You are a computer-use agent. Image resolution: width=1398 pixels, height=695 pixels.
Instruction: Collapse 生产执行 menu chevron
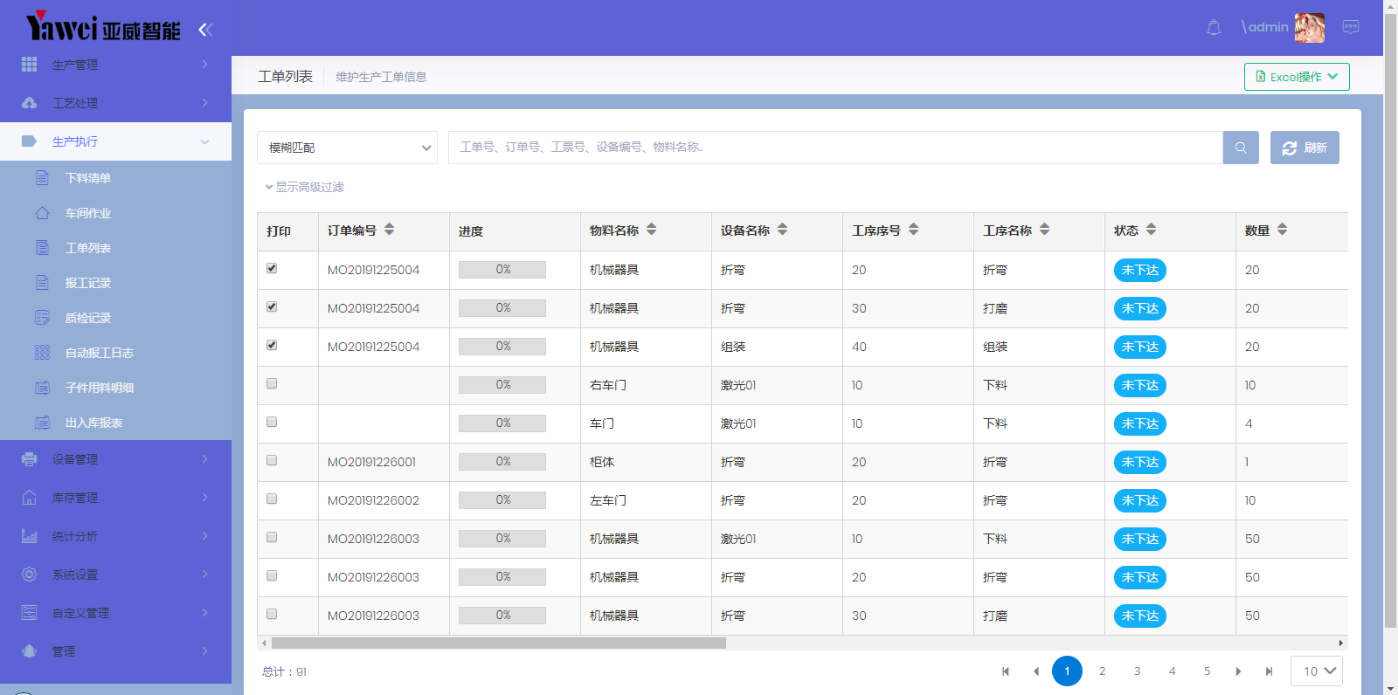pyautogui.click(x=205, y=141)
